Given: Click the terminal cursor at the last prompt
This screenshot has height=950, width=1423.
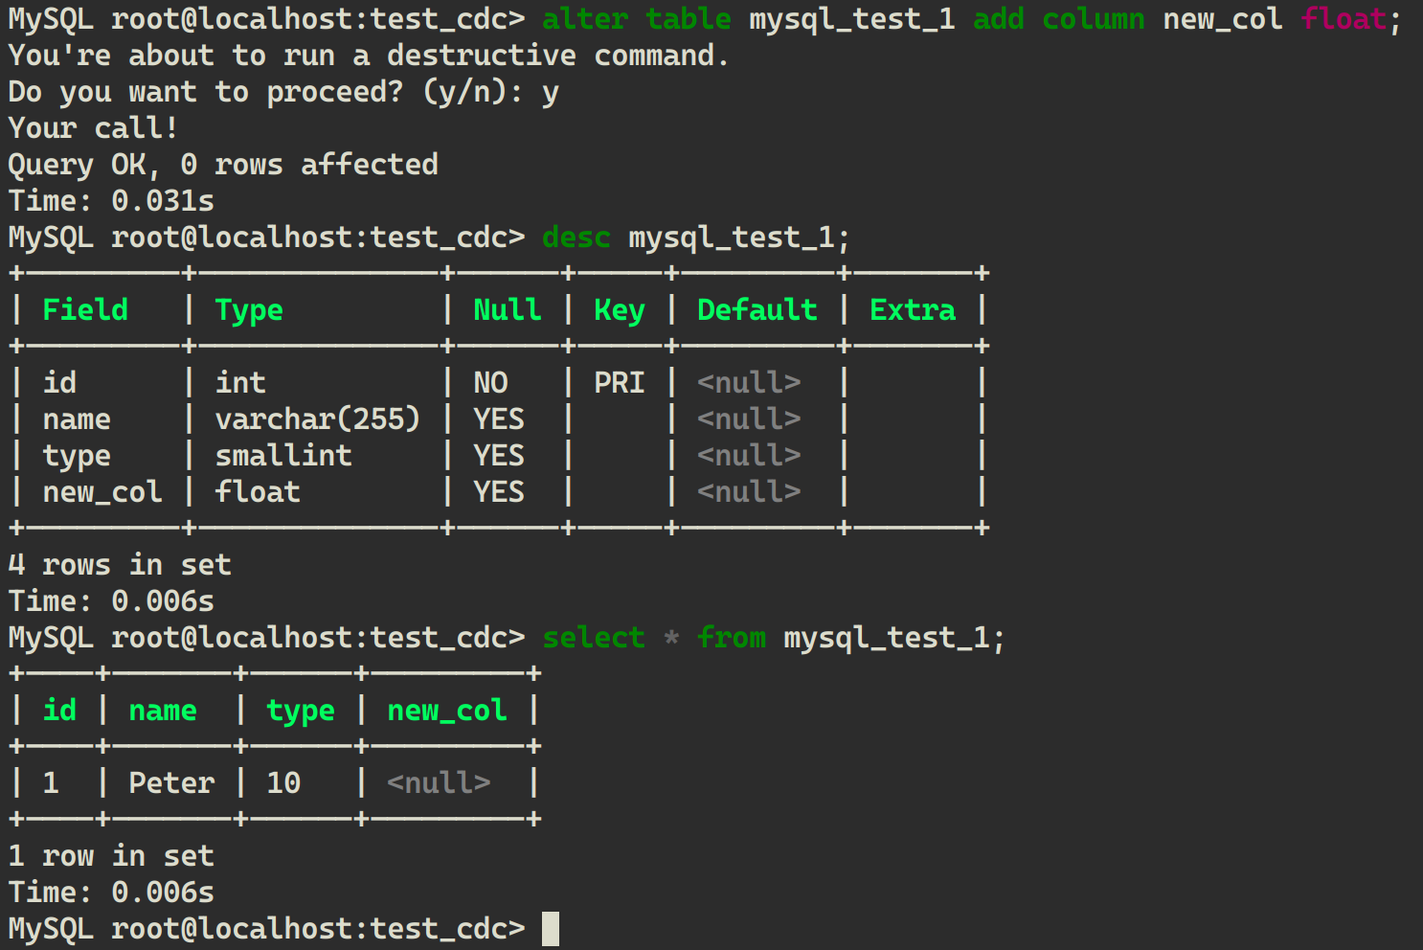Looking at the screenshot, I should click(551, 929).
